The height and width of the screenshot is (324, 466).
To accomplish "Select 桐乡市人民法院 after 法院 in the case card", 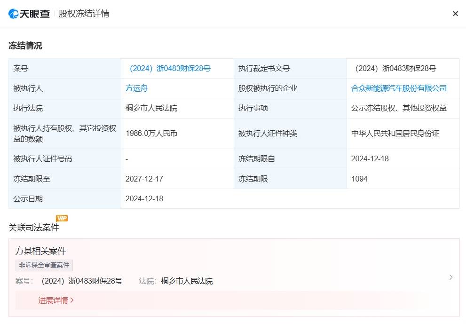I will point(187,281).
